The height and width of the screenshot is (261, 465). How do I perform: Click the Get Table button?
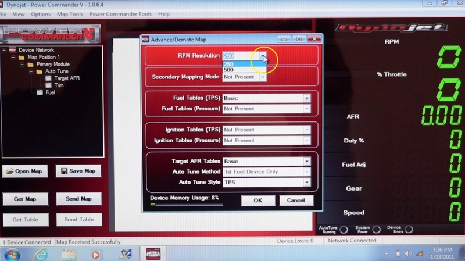26,220
